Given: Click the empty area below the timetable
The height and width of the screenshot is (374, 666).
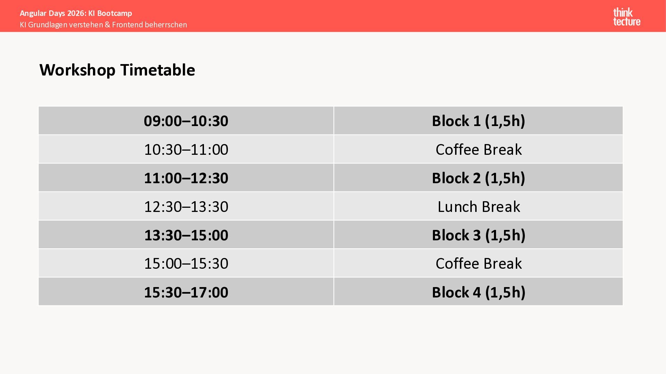Looking at the screenshot, I should (x=333, y=339).
